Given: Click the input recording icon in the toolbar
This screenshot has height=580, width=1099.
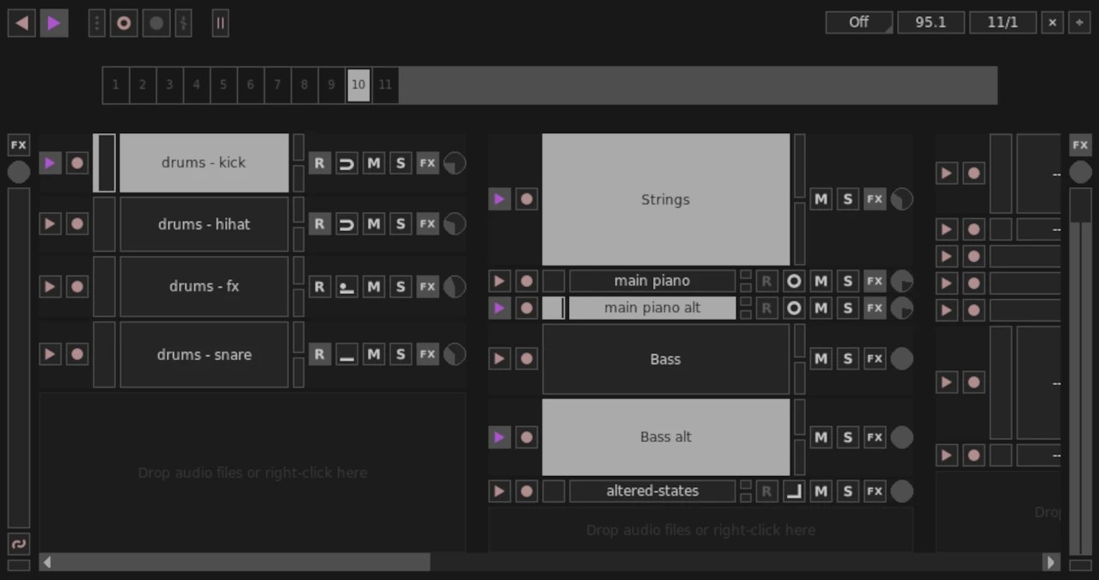Looking at the screenshot, I should click(123, 23).
